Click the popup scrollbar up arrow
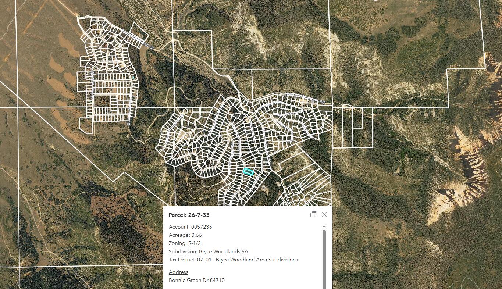The image size is (502, 289). click(x=324, y=226)
